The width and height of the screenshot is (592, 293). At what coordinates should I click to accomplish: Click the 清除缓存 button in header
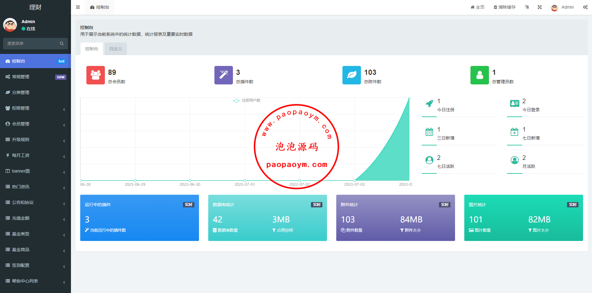click(504, 7)
